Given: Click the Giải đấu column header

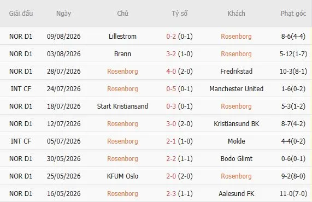Looking at the screenshot, I should 21,14.
